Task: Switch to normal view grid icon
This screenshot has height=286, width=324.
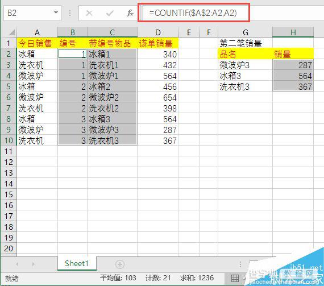Action: click(x=235, y=279)
